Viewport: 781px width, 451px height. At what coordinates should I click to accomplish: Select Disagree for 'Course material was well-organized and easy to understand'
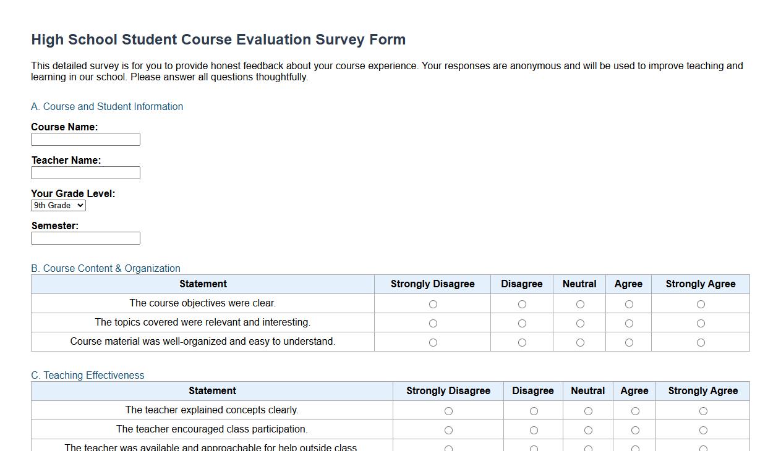522,341
